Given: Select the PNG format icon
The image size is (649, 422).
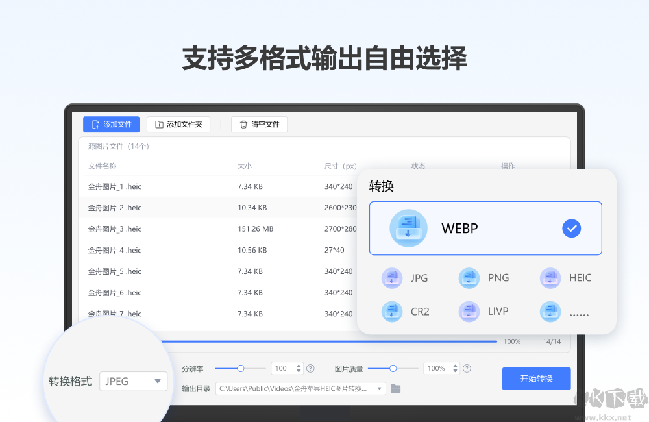Looking at the screenshot, I should [469, 277].
